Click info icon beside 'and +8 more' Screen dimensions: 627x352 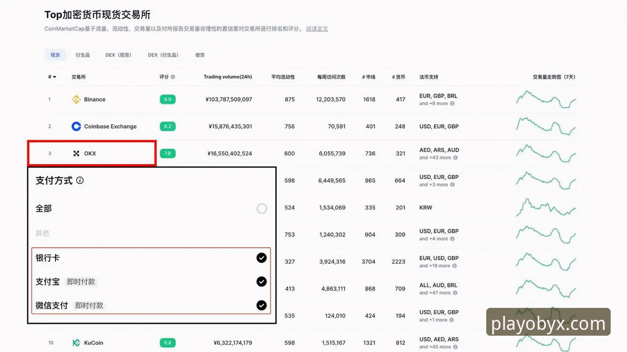[x=452, y=104]
